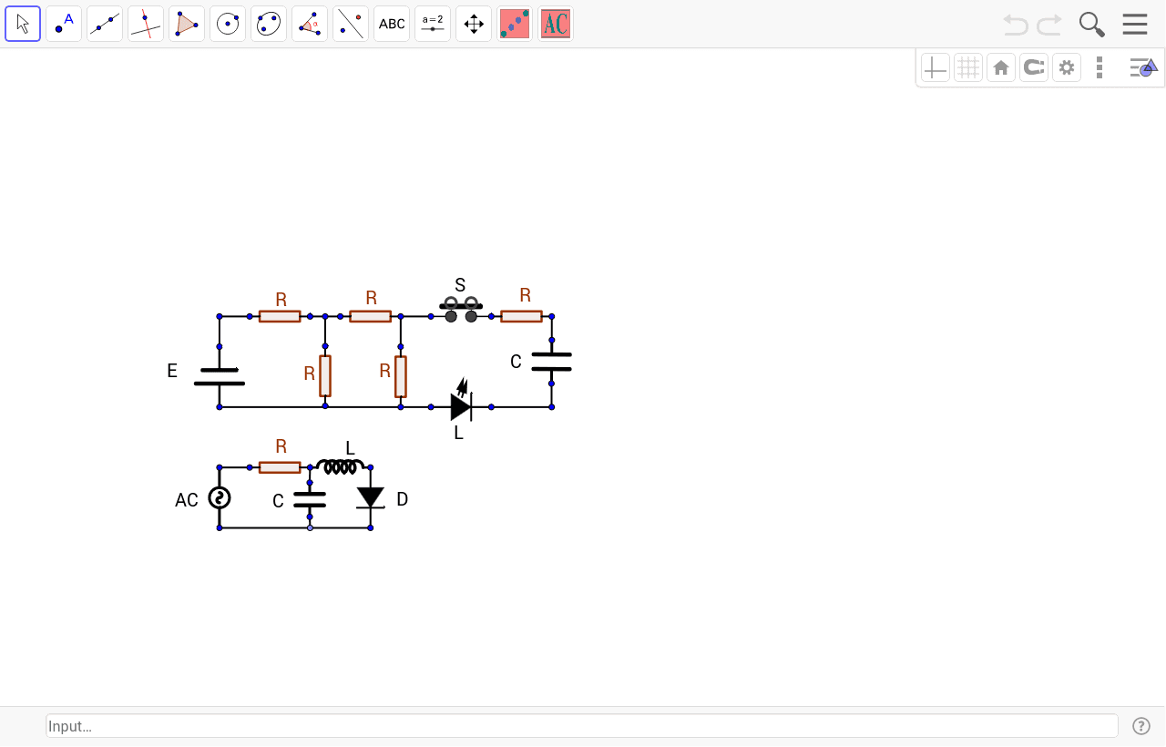
Task: Select the ABC Text tool
Action: pos(392,24)
